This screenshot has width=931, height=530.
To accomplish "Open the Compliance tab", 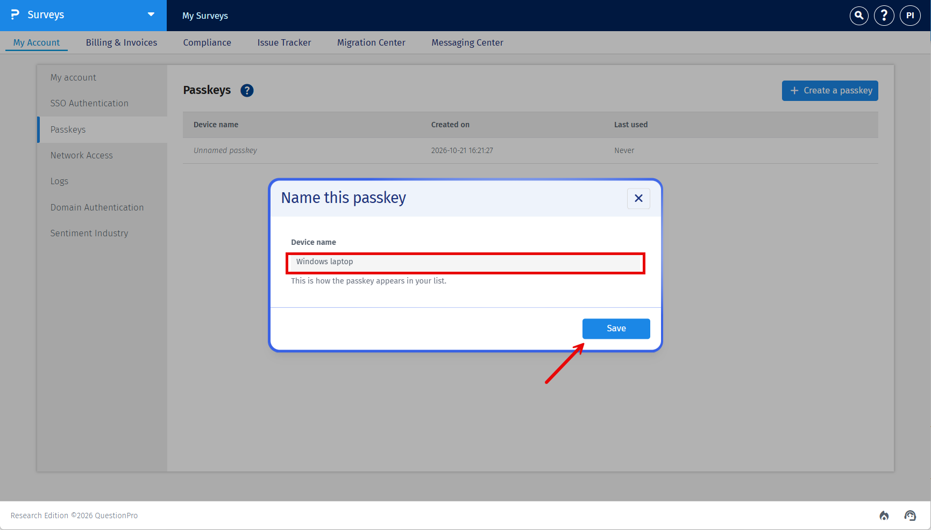I will coord(207,42).
